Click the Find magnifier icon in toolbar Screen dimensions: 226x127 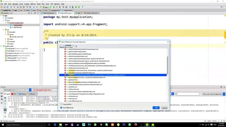coord(27,7)
